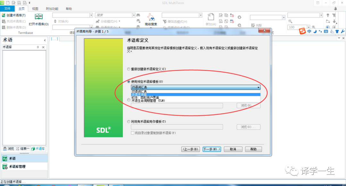Click the upper gear settings icon in ribbon
This screenshot has height=186, width=346.
pos(239,17)
